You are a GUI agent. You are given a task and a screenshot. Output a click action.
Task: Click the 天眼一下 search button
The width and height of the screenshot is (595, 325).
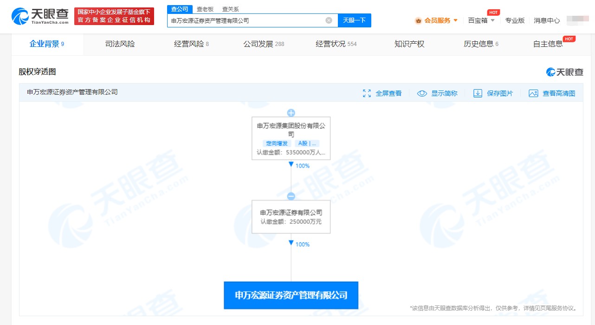pos(355,20)
